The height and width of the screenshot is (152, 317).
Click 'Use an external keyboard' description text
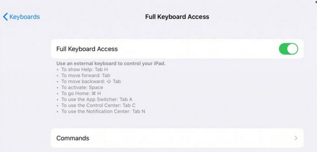click(111, 64)
